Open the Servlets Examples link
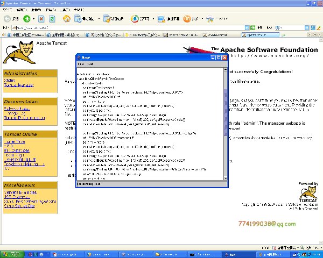Viewport: 323px width, 258px height. pyautogui.click(x=20, y=192)
